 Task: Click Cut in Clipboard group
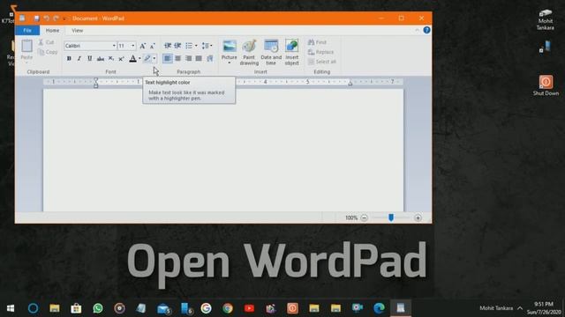[46, 42]
